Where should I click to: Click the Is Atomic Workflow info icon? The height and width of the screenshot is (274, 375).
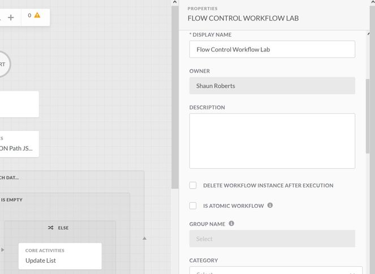(270, 205)
